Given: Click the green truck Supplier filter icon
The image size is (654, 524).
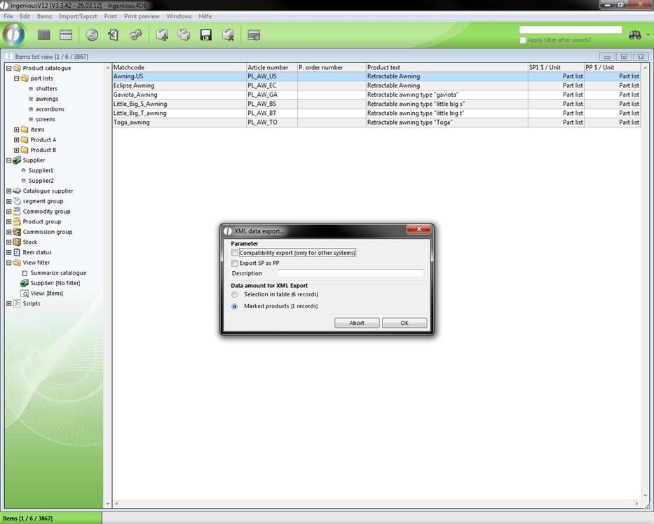Looking at the screenshot, I should click(25, 283).
